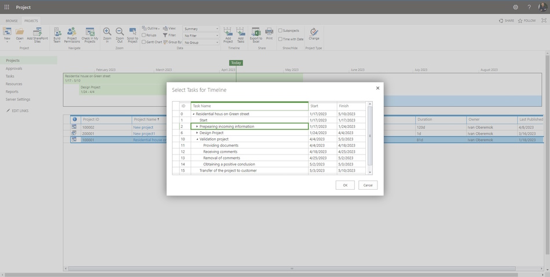Open the Filter dropdown showing No Filter

[x=201, y=35]
